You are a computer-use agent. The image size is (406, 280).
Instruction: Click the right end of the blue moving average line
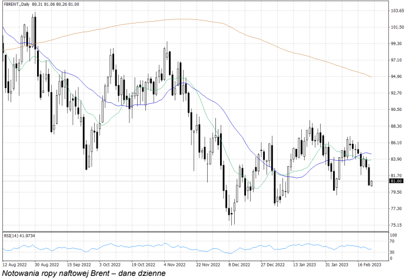click(370, 154)
